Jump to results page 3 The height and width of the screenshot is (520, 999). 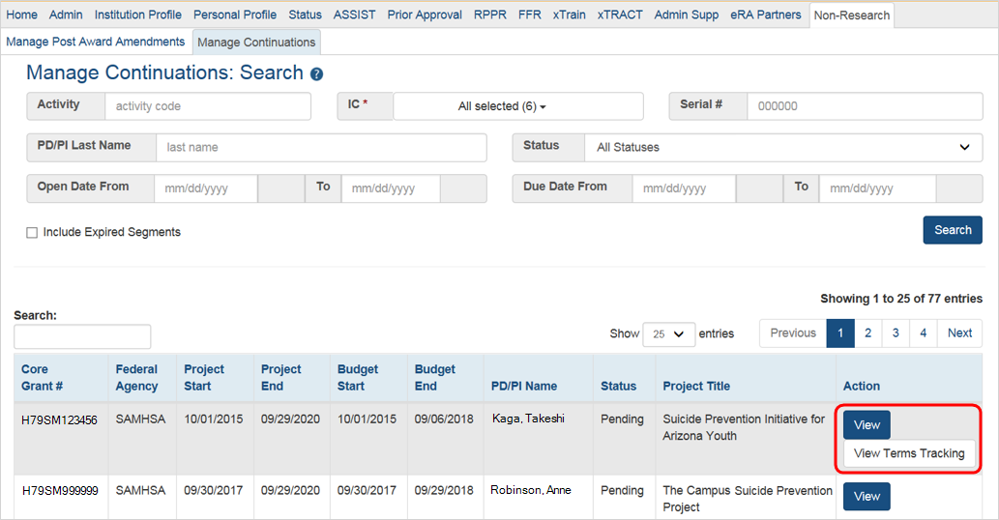(896, 333)
